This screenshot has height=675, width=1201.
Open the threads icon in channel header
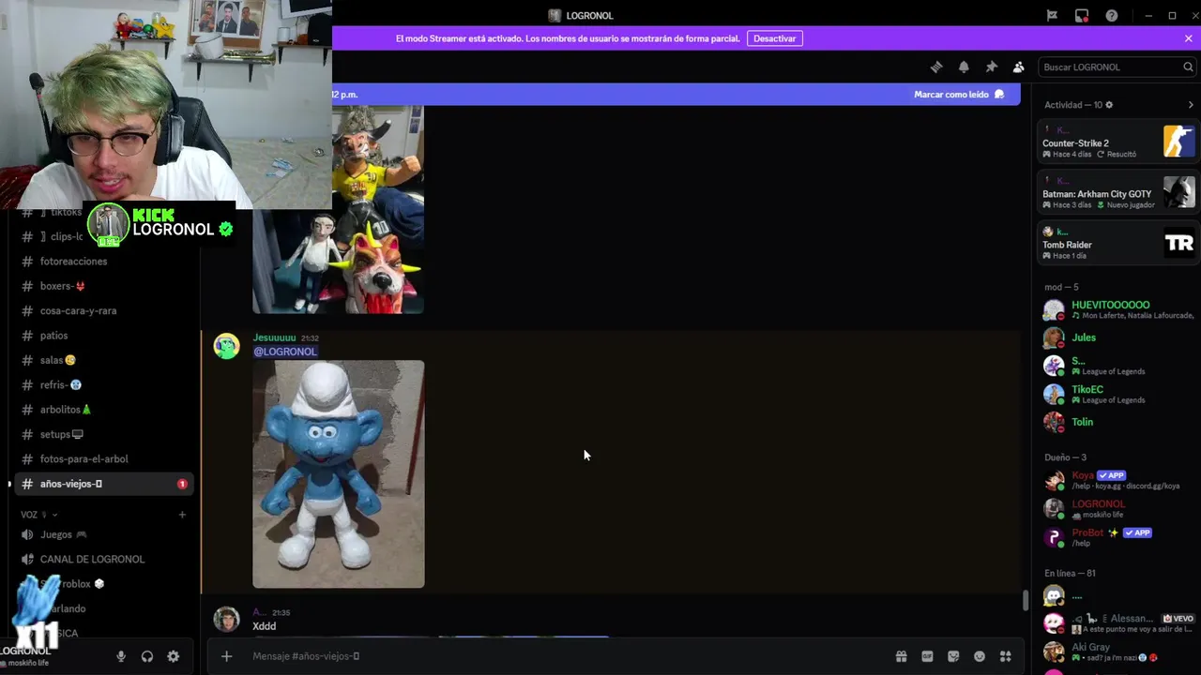point(935,67)
